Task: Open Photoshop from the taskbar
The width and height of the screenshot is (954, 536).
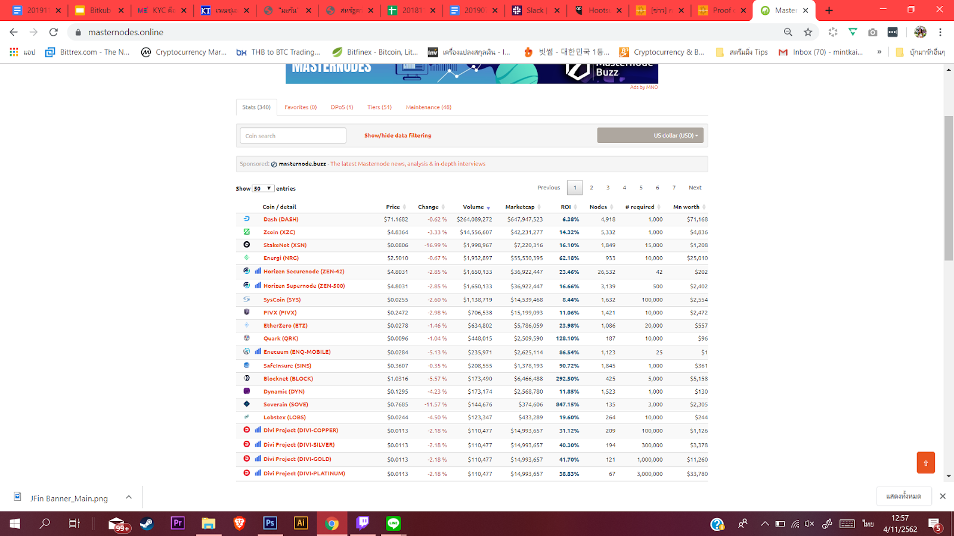Action: click(x=270, y=523)
